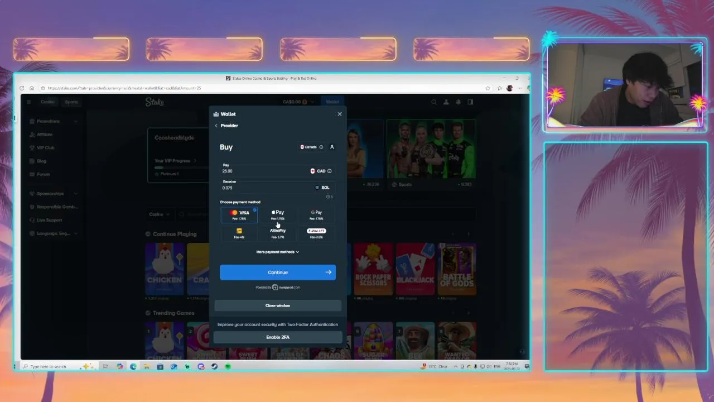
Task: Open File Explorer on the taskbar
Action: 146,366
